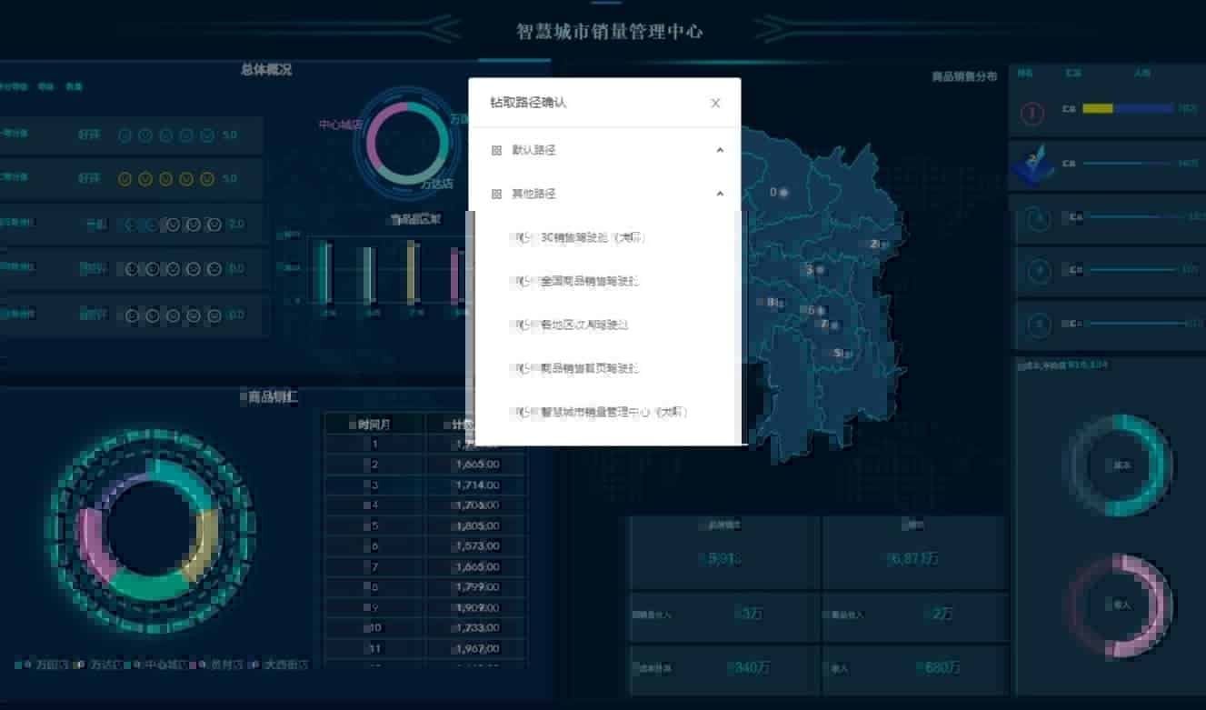Click the 1,799.00 table cell
Viewport: 1206px width, 710px height.
(476, 587)
